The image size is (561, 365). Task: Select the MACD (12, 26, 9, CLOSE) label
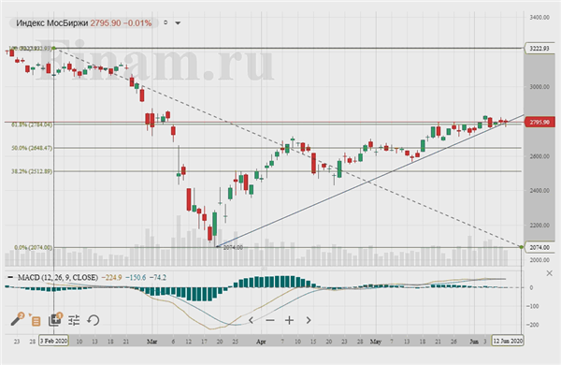pos(58,277)
